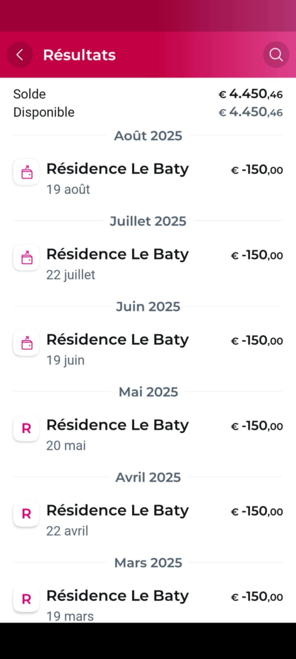The height and width of the screenshot is (659, 296).
Task: Tap the R icon for 20 mai
Action: 26,428
